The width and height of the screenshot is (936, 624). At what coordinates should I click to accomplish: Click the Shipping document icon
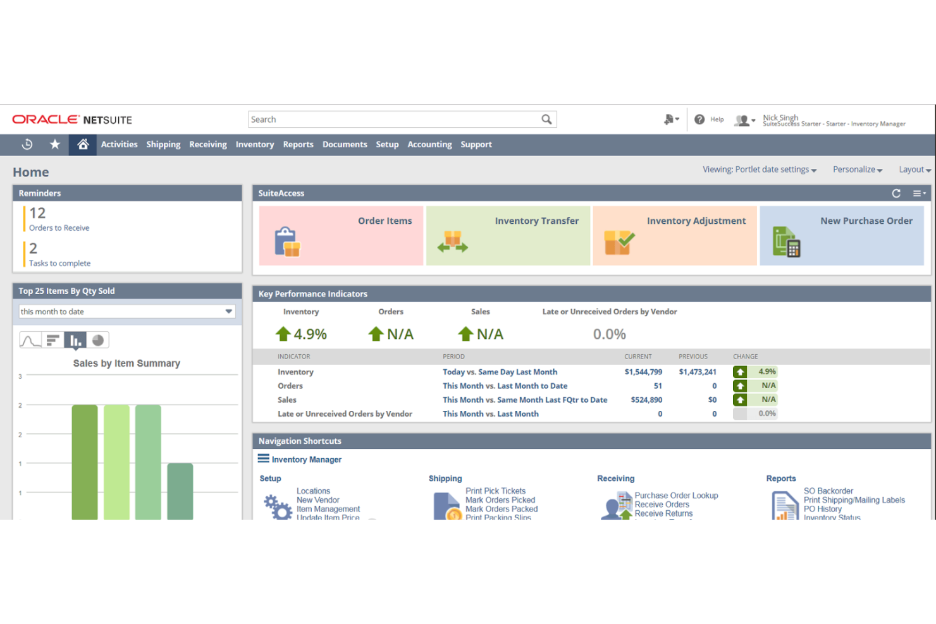(x=447, y=507)
